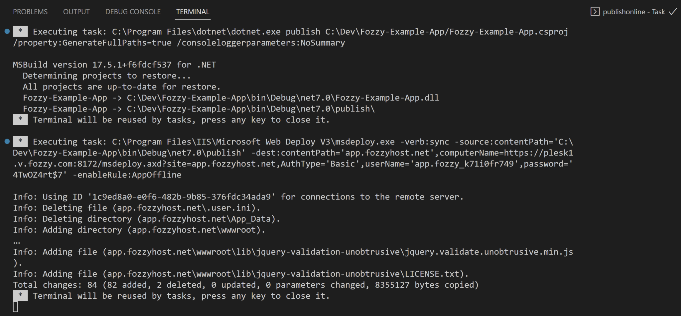681x316 pixels.
Task: Open the DEBUG CONSOLE tab
Action: pyautogui.click(x=133, y=12)
